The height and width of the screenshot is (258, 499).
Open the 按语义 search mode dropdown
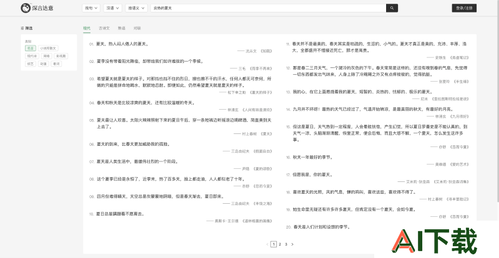pyautogui.click(x=136, y=8)
